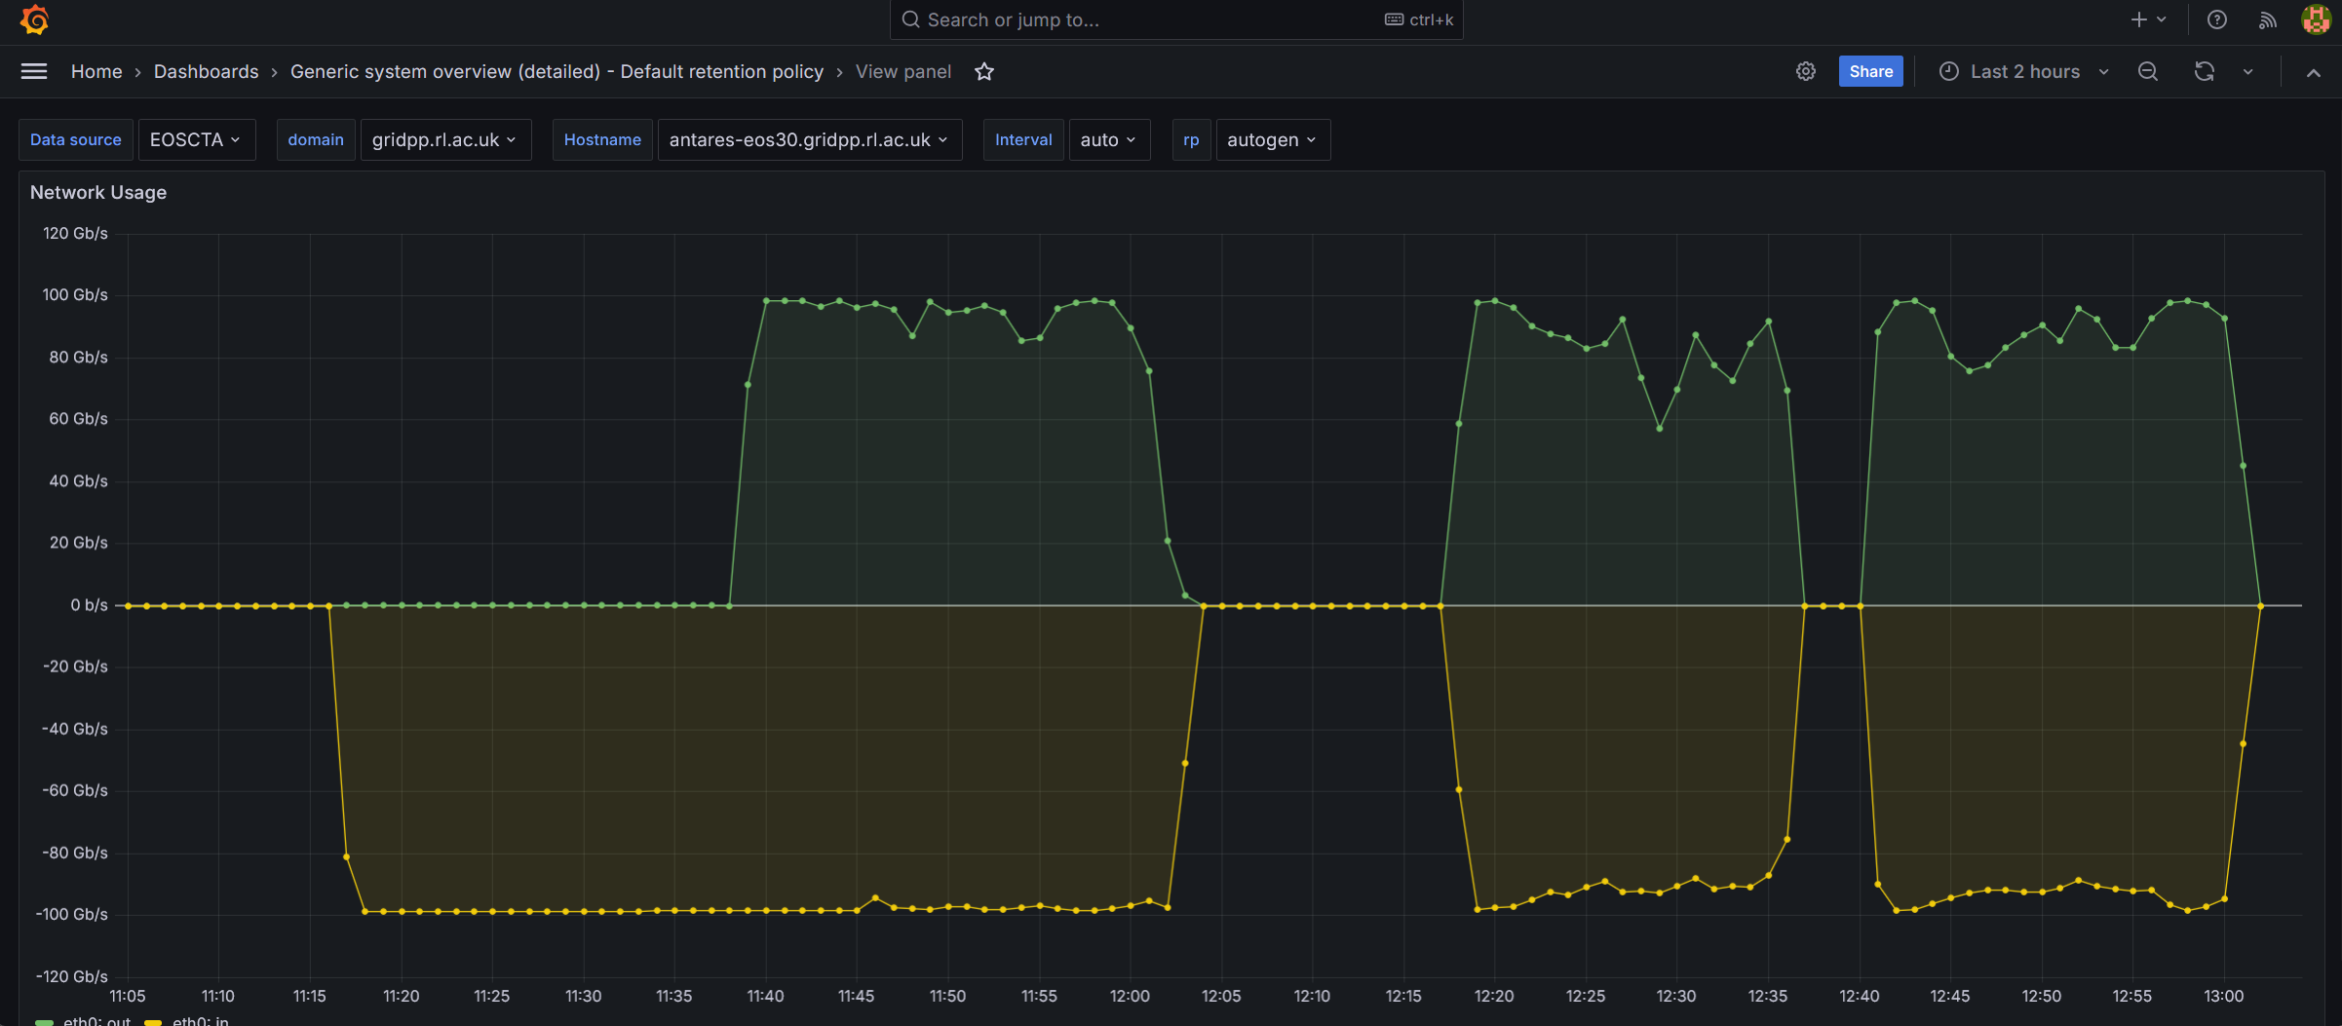Open the news RSS feed icon

2268,19
